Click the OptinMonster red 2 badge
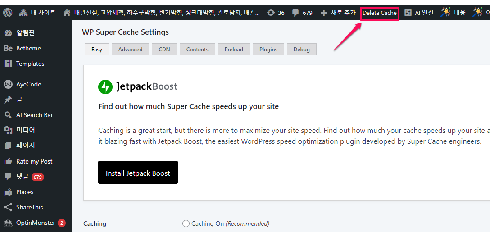490x232 pixels. click(62, 223)
